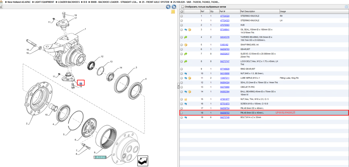Toggle the pin icon at the diagram panel's top-left
This screenshot has width=349, height=167.
1,7
